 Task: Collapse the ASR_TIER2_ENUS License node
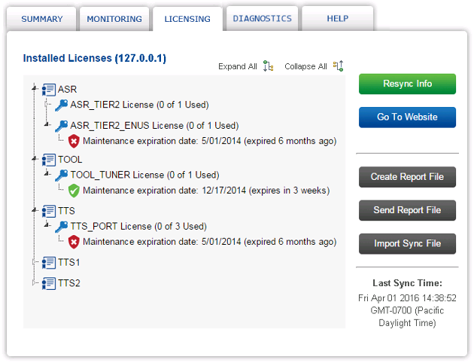(x=47, y=124)
